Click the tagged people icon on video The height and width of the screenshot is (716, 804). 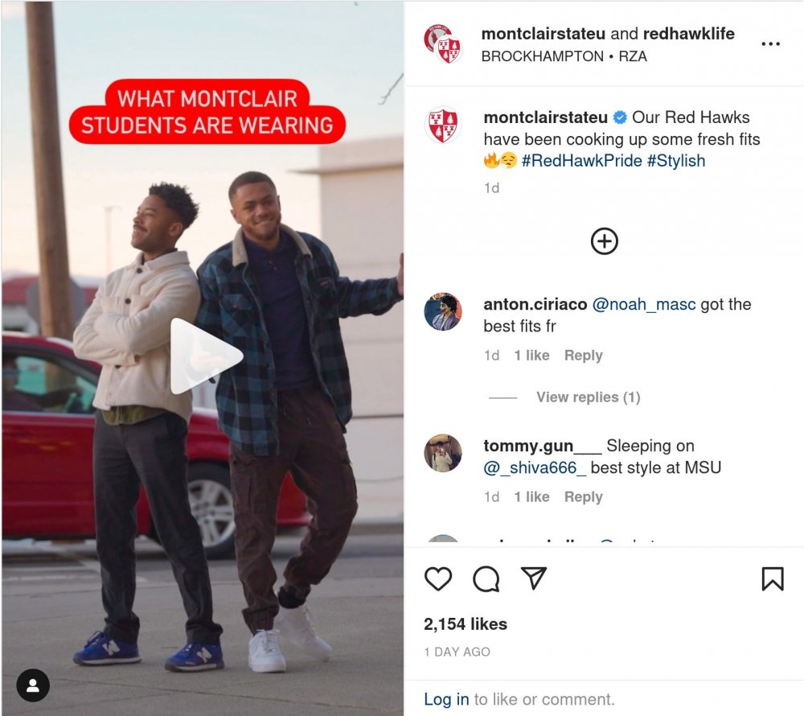coord(33,685)
